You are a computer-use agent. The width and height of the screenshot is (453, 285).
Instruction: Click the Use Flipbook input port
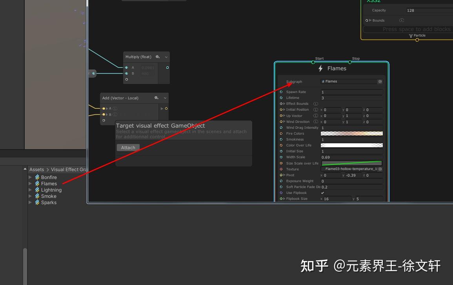point(281,193)
